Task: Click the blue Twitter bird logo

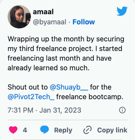Action: coord(122,11)
